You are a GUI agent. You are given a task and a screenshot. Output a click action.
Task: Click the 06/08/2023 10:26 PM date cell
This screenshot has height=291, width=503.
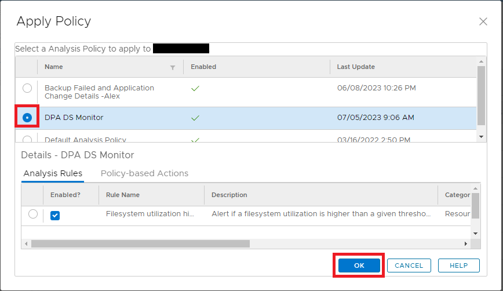(376, 88)
